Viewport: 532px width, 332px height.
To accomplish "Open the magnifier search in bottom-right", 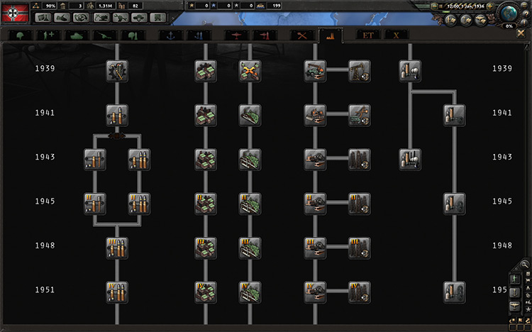I will [x=524, y=265].
